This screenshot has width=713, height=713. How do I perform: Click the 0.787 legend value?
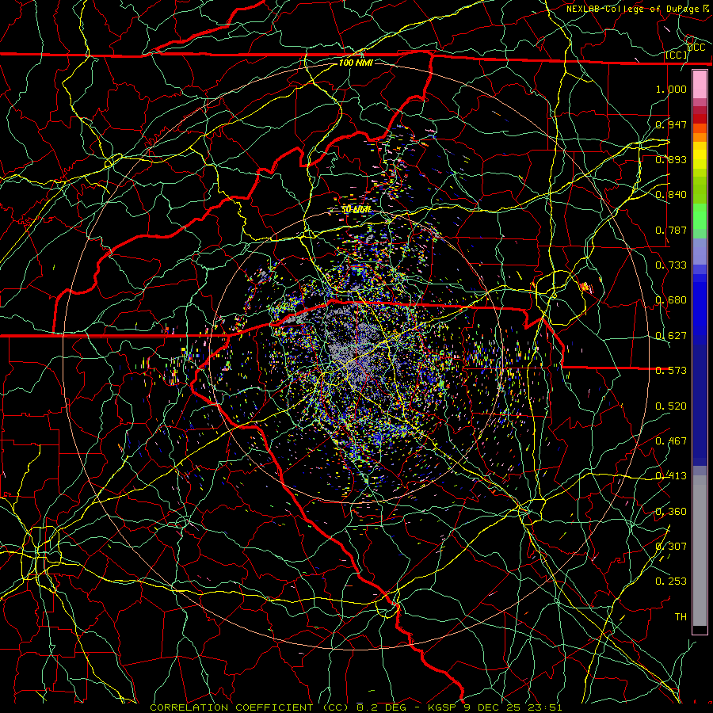(671, 230)
